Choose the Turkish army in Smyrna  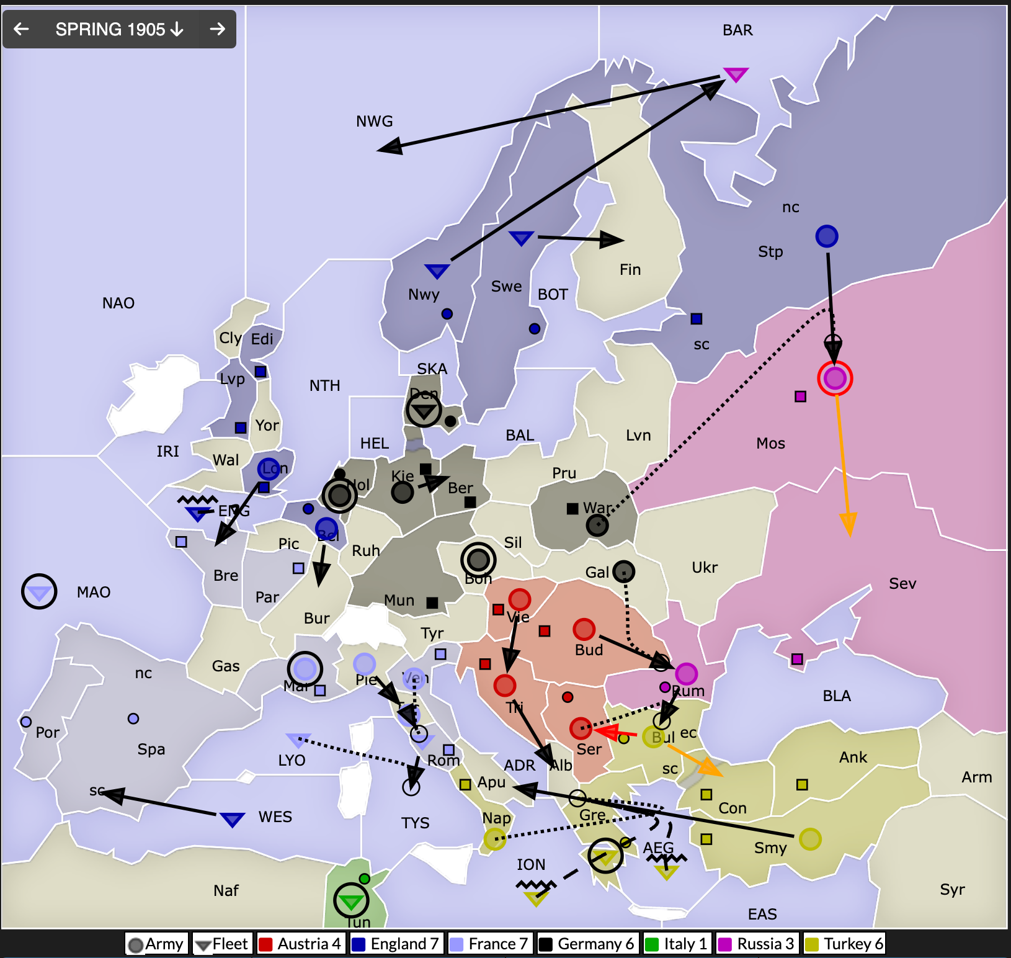[810, 839]
